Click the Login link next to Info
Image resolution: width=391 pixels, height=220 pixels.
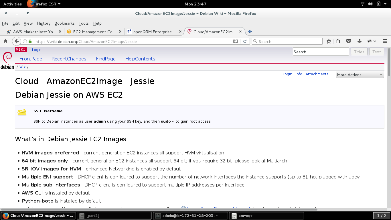click(287, 74)
